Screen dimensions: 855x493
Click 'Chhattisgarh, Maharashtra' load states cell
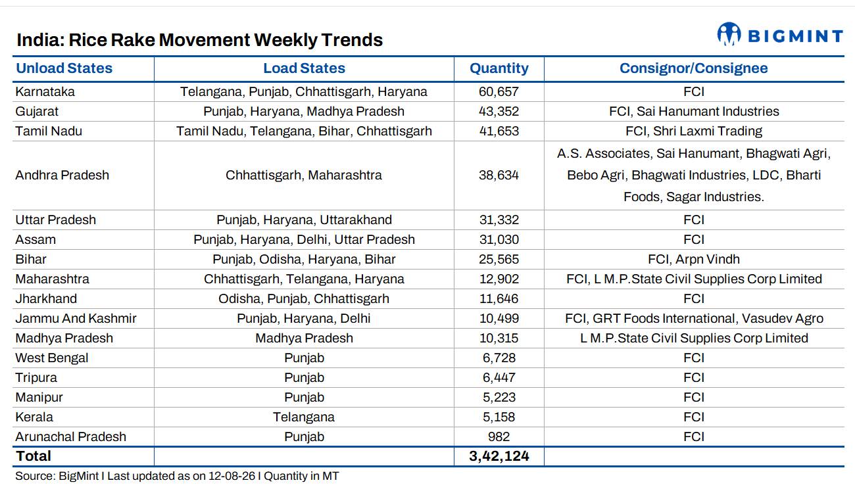click(x=304, y=175)
